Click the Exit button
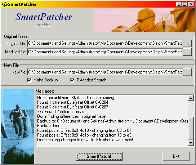Viewport: 196px width, 165px height. tap(176, 156)
